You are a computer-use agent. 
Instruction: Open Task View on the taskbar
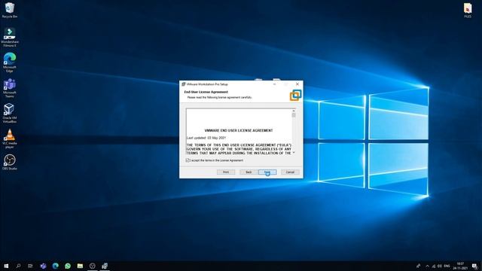coord(30,266)
